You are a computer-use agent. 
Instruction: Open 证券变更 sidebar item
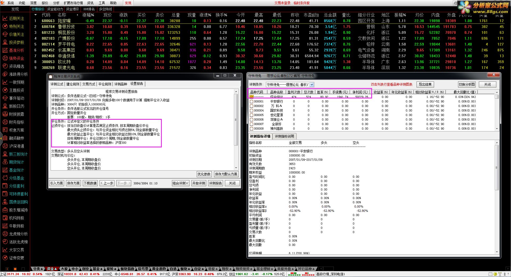pyautogui.click(x=13, y=258)
